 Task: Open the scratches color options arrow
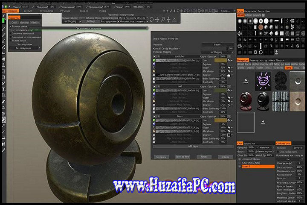(x=232, y=61)
